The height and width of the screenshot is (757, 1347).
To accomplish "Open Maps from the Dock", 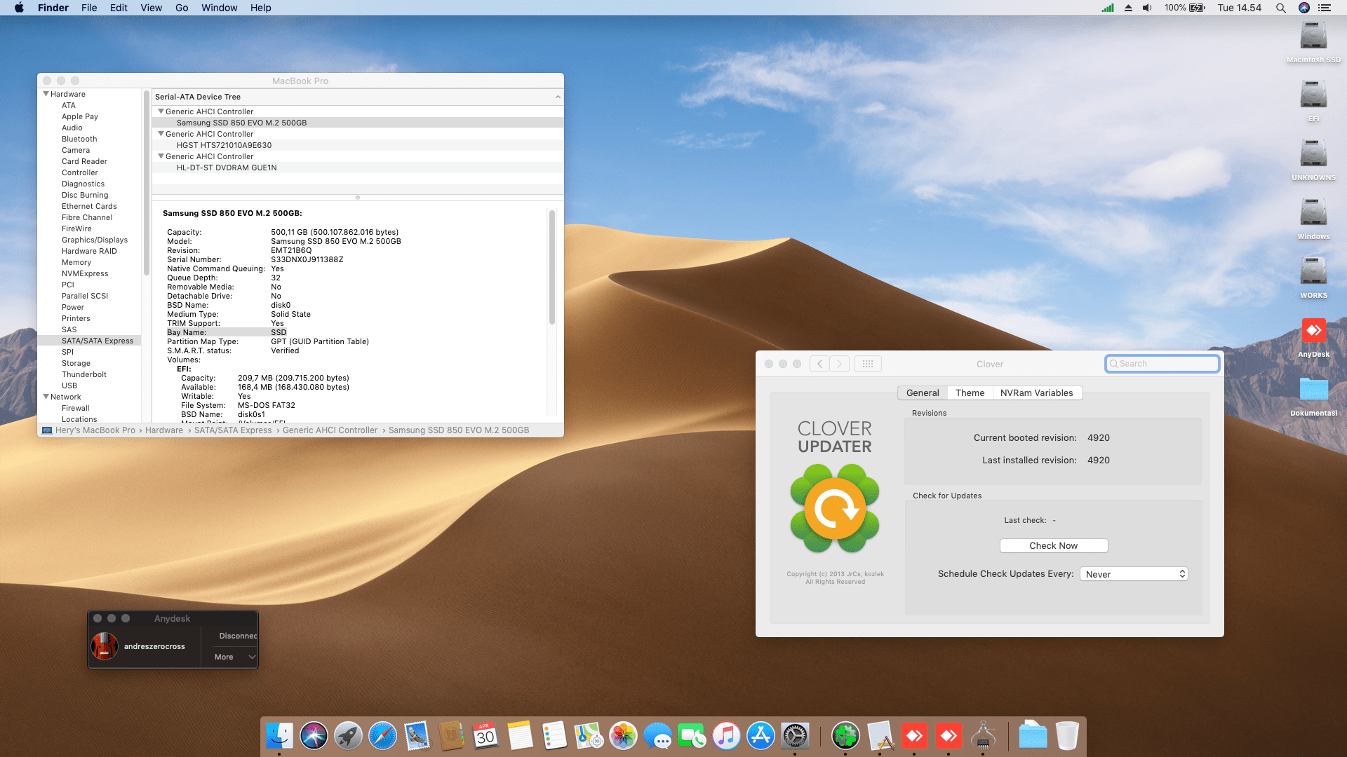I will point(589,736).
